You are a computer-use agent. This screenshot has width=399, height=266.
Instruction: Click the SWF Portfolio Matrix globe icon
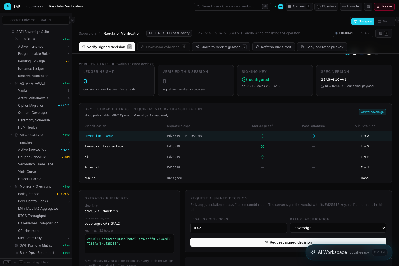click(16, 245)
